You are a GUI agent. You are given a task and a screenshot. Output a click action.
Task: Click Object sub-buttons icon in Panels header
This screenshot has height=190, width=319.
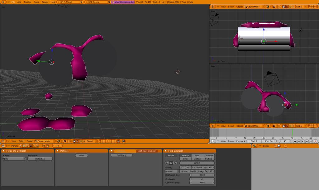44,146
